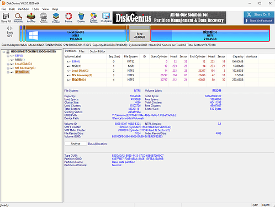Select the MSR(1) row in partition table
Viewport: 275px width, 207px height.
170,66
